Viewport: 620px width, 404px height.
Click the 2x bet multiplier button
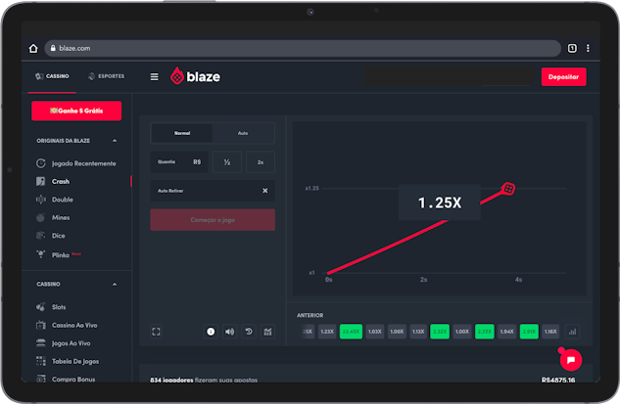click(261, 161)
